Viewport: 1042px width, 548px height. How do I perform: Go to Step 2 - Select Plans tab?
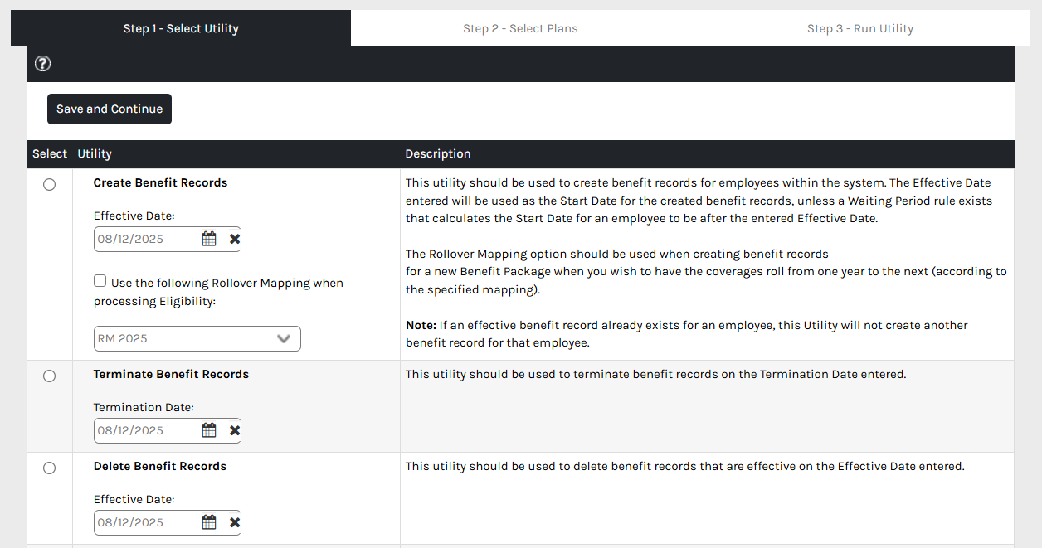[520, 28]
